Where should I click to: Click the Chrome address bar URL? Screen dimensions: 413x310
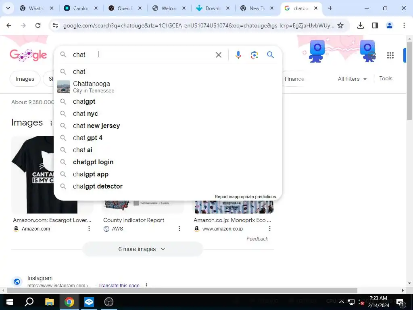tap(198, 25)
